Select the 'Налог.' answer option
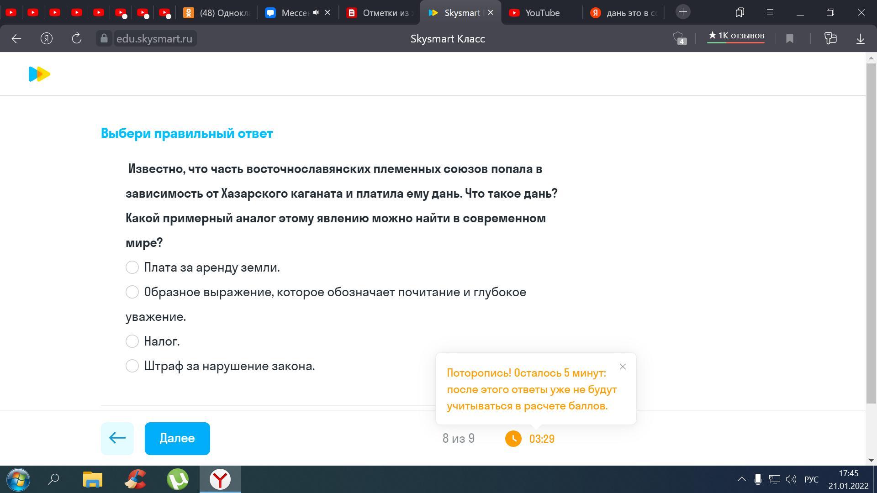Viewport: 877px width, 493px height. pyautogui.click(x=132, y=341)
